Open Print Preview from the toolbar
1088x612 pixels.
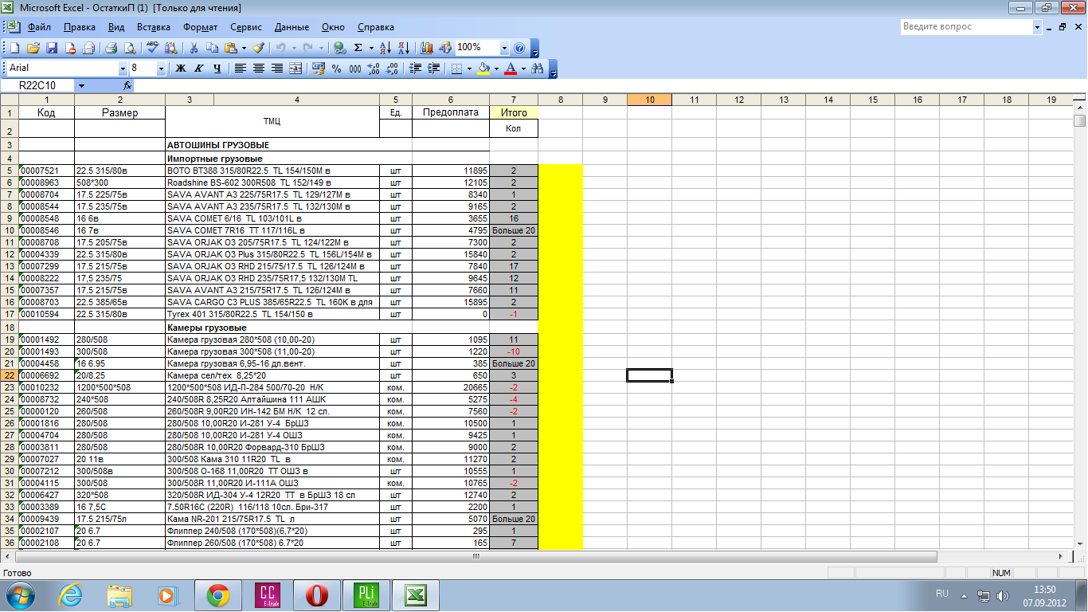coord(130,48)
